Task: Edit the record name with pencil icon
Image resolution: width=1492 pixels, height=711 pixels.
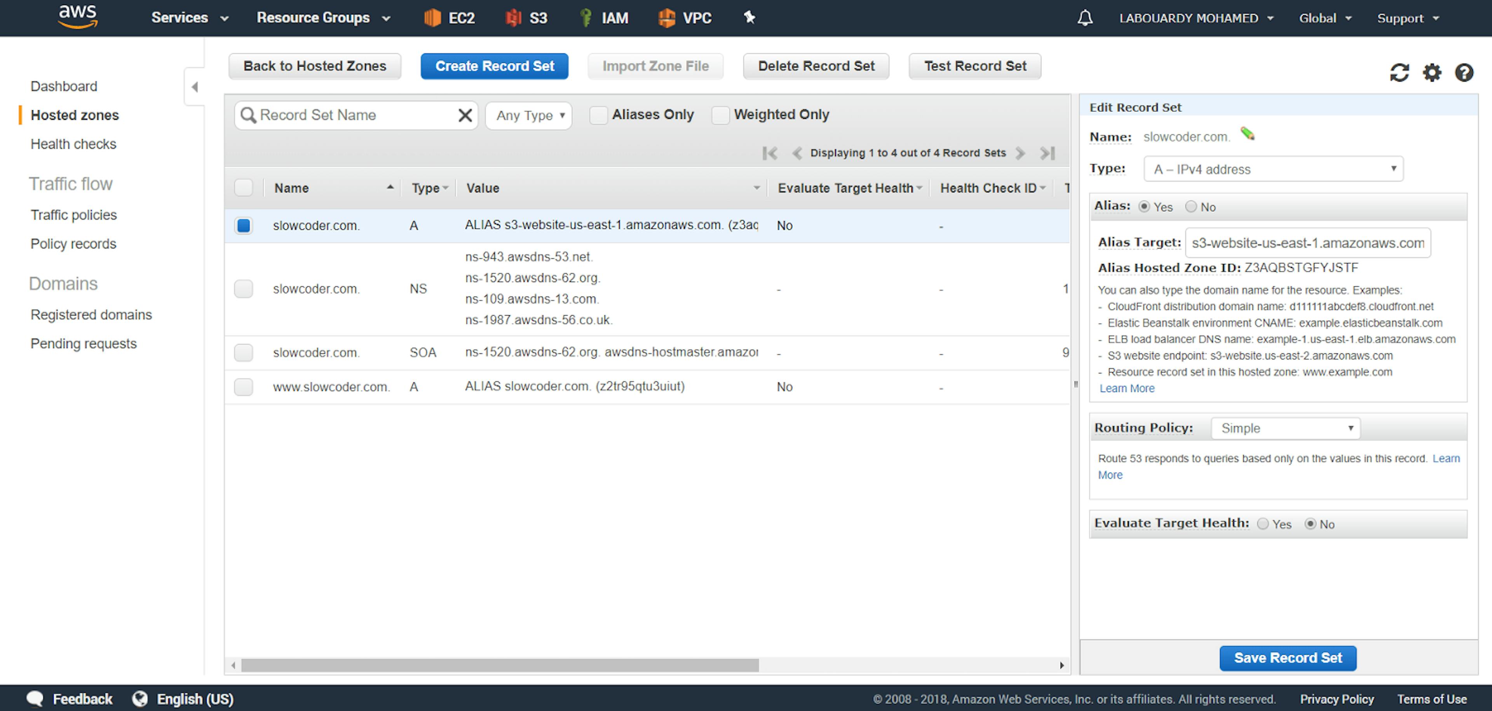Action: (x=1247, y=134)
